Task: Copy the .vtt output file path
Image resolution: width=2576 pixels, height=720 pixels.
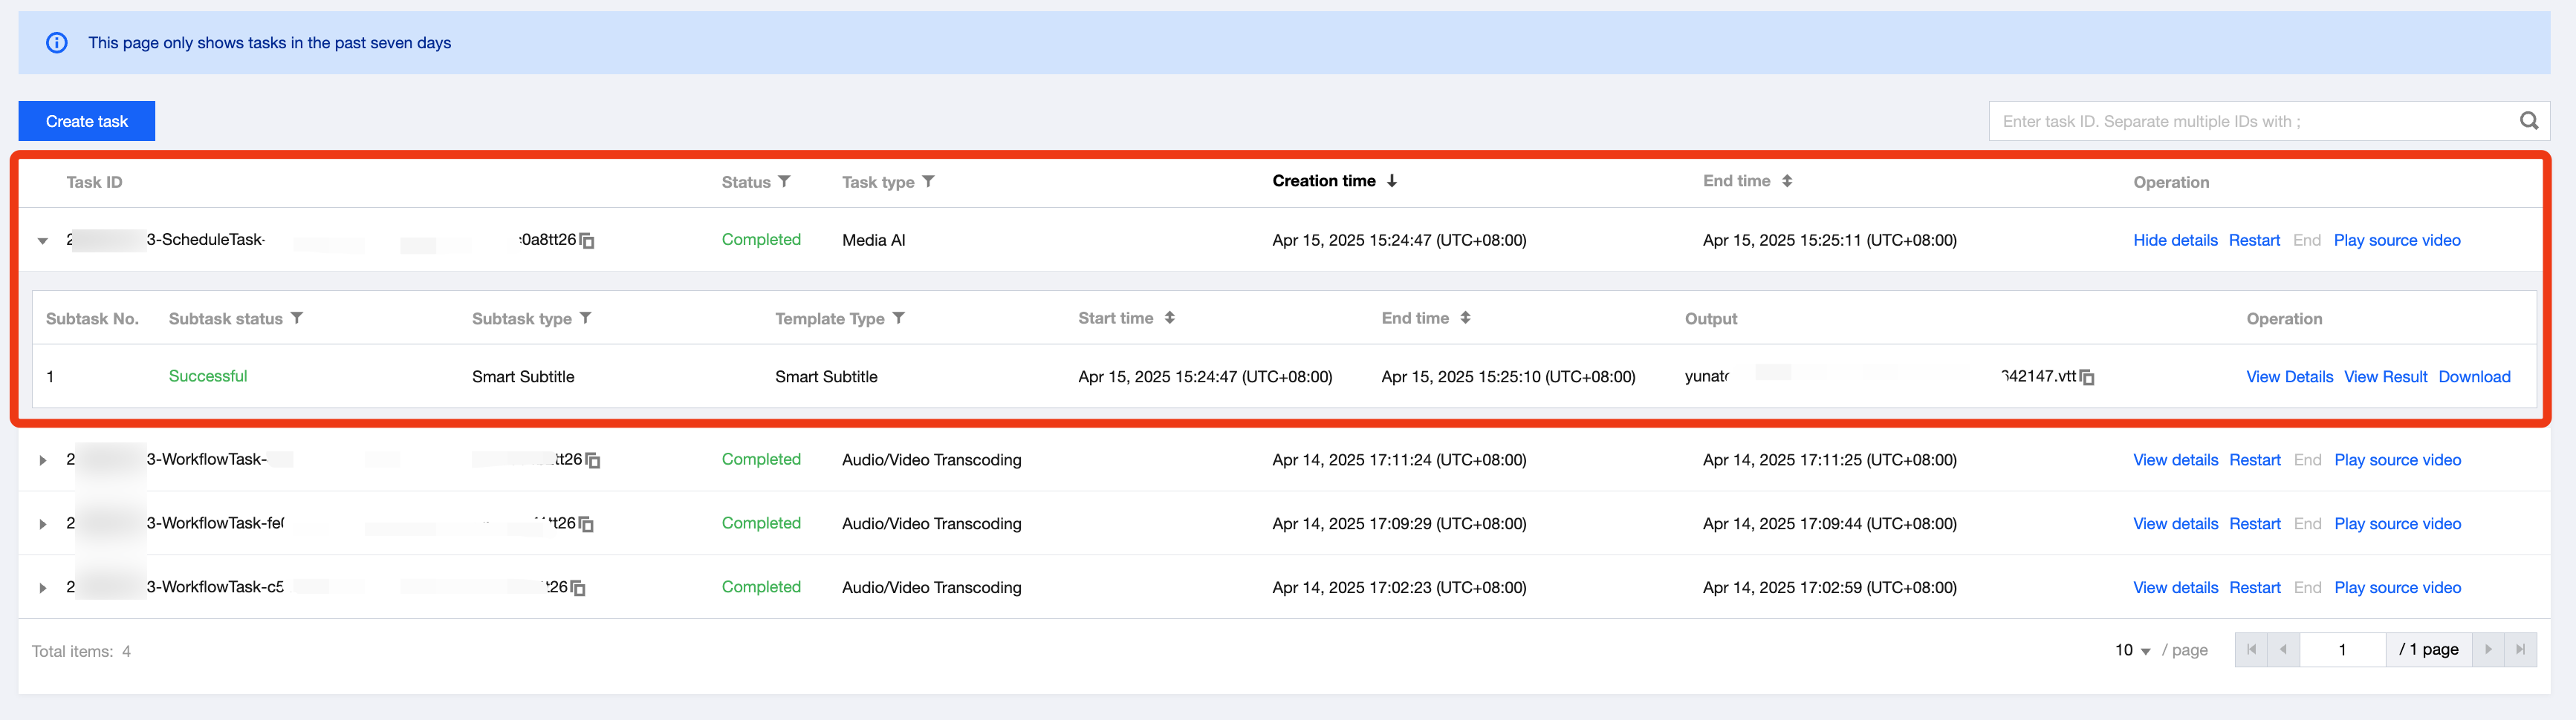Action: (x=2087, y=378)
